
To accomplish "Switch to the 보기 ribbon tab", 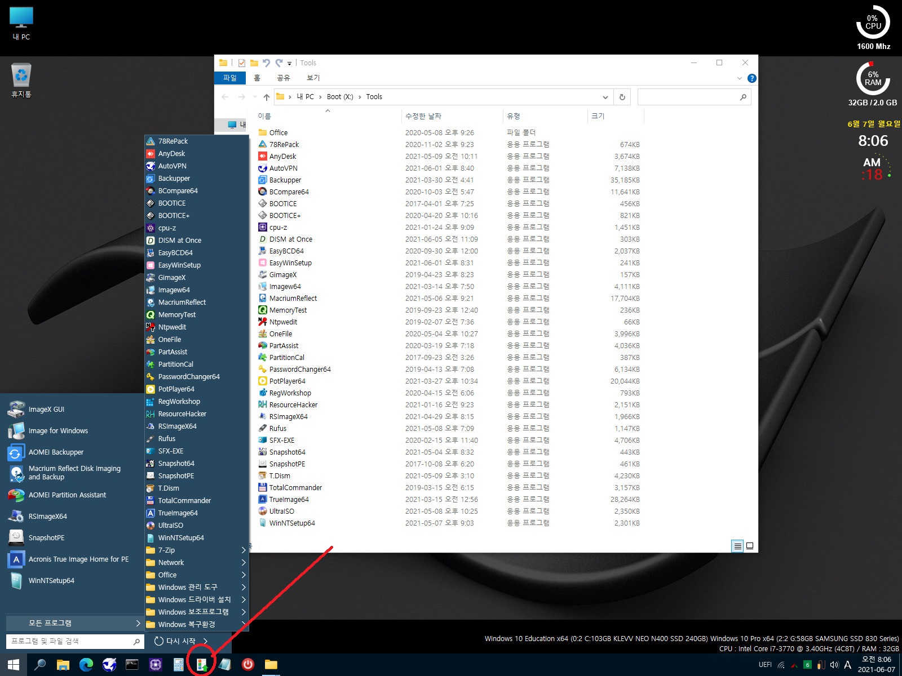I will coord(313,78).
